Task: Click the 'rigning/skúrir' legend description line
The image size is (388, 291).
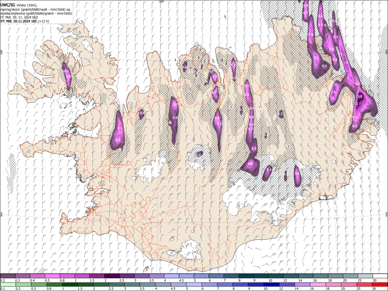Action: click(x=35, y=9)
